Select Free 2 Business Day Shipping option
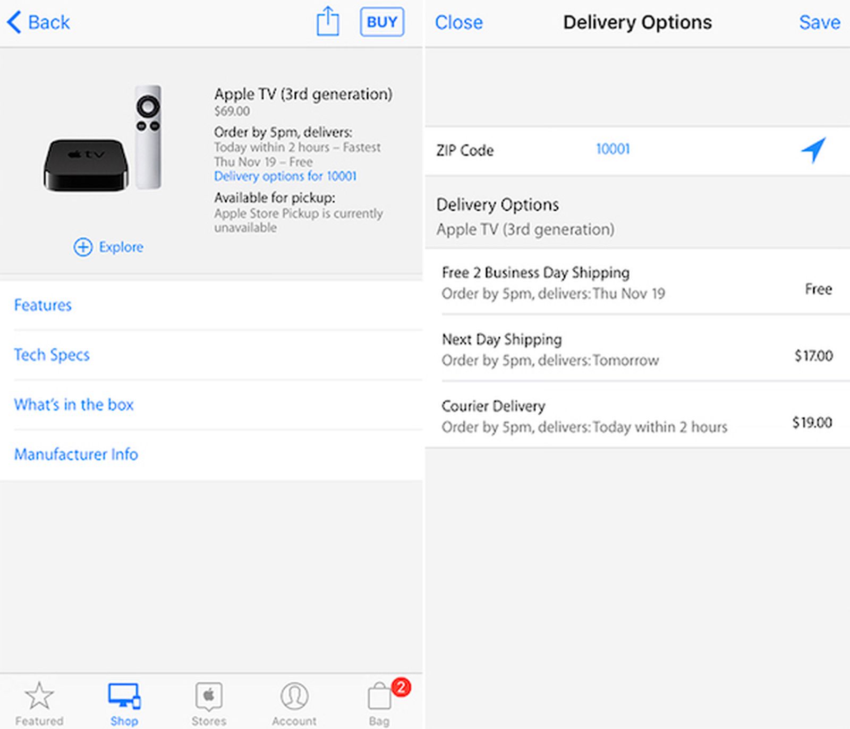Image resolution: width=850 pixels, height=729 pixels. pyautogui.click(x=637, y=282)
